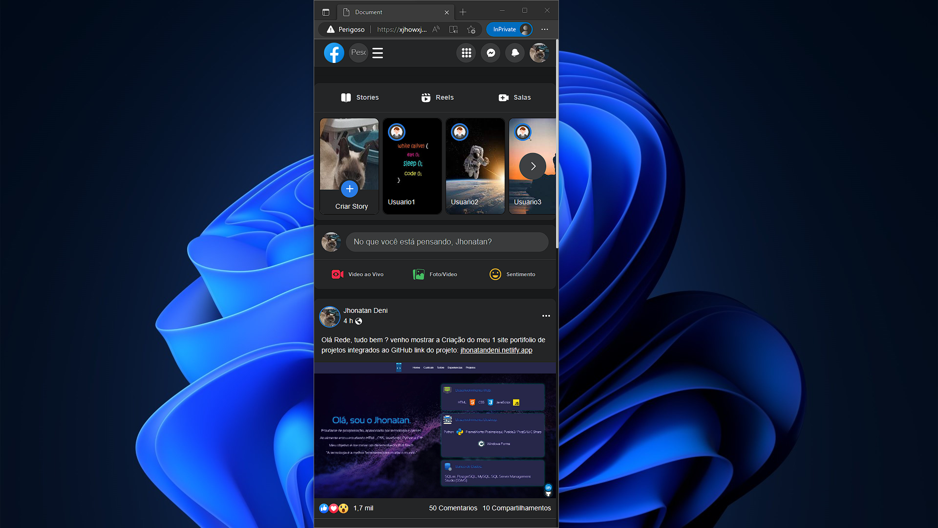
Task: Click the Jhonatan Deni post avatar
Action: [330, 316]
